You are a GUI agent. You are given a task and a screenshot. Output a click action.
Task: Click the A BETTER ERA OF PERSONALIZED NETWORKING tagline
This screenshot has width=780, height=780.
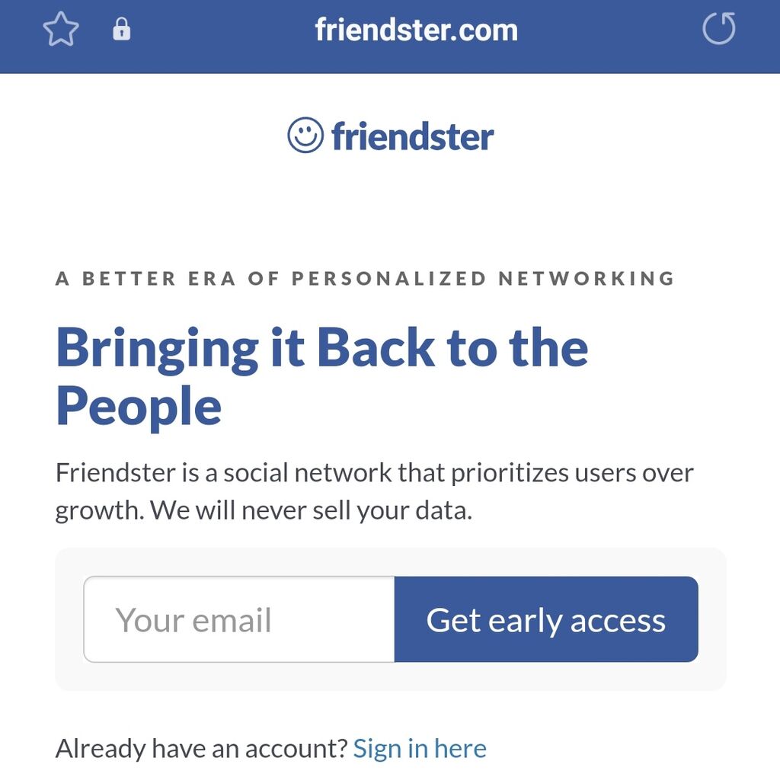(x=365, y=278)
